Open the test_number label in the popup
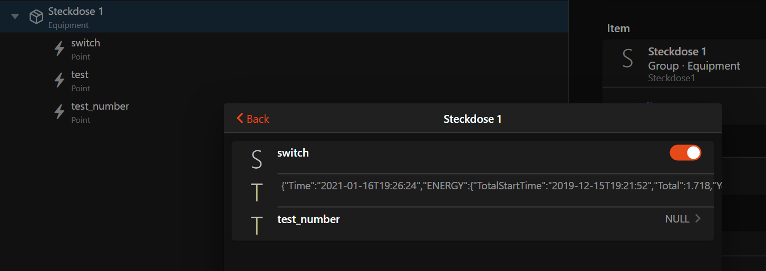The image size is (766, 271). coord(308,219)
